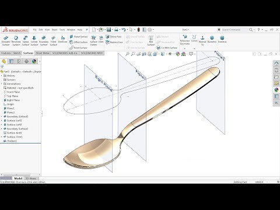Expand the Boundary-Surface2 feature
This screenshot has height=210, width=280.
tap(2, 129)
